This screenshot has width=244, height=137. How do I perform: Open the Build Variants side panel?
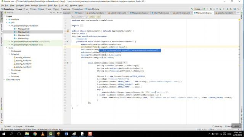[2, 103]
